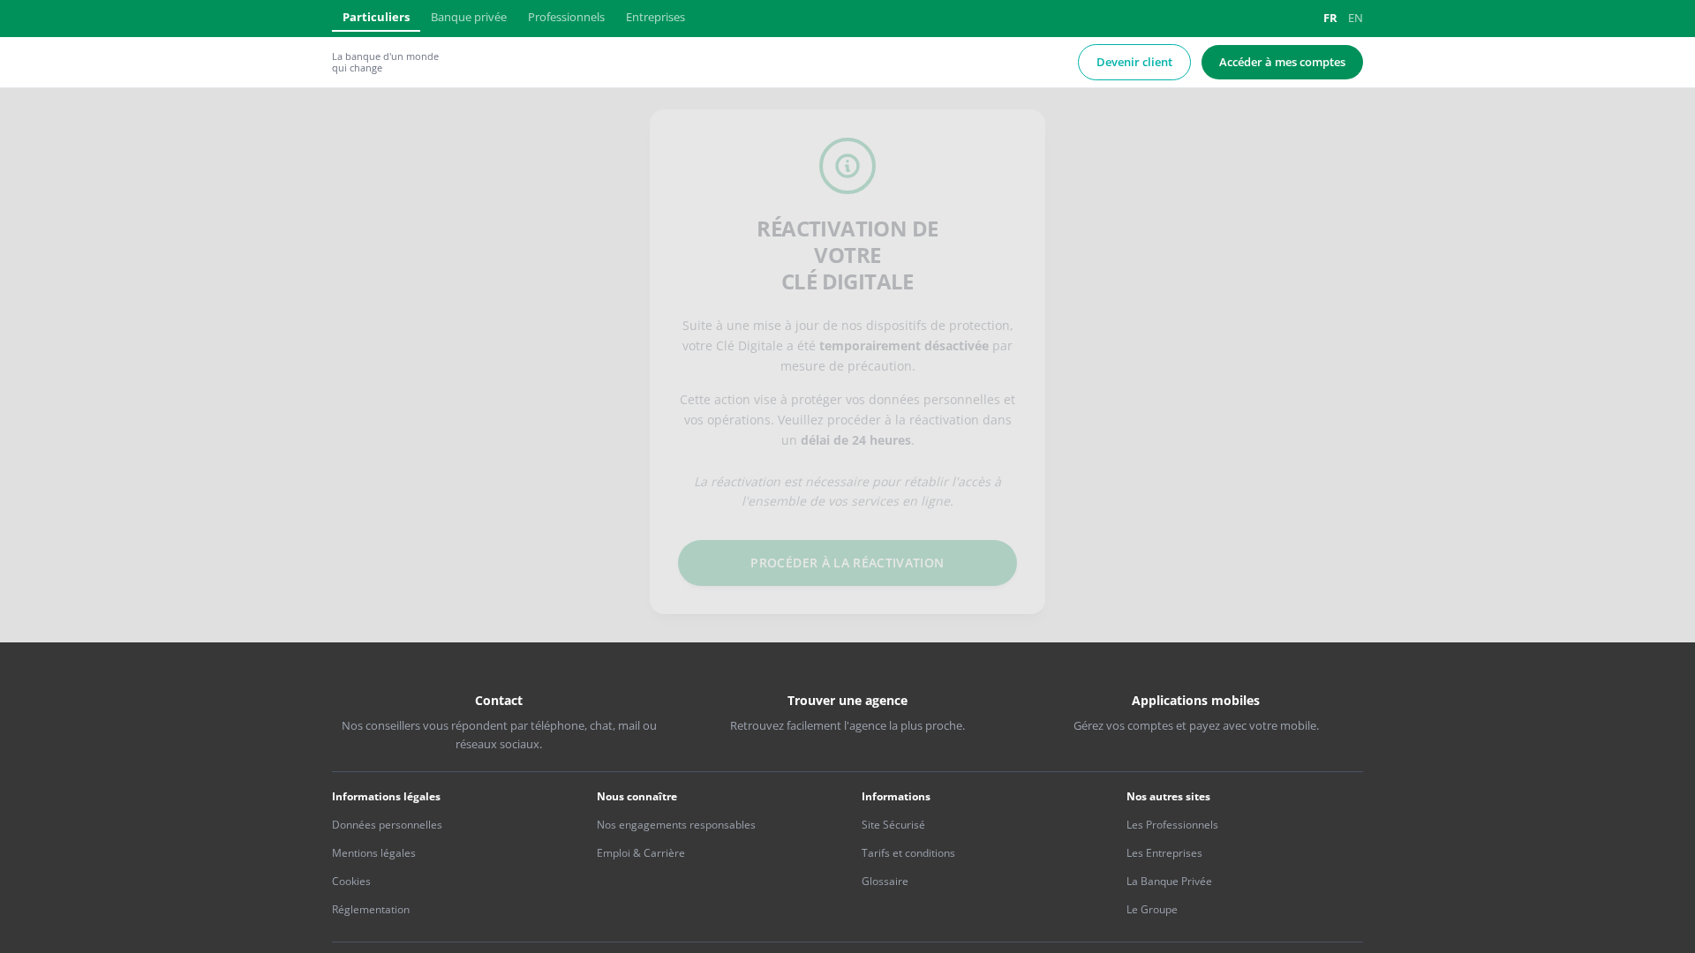
Task: Click Accéder à mes comptes button
Action: (1282, 62)
